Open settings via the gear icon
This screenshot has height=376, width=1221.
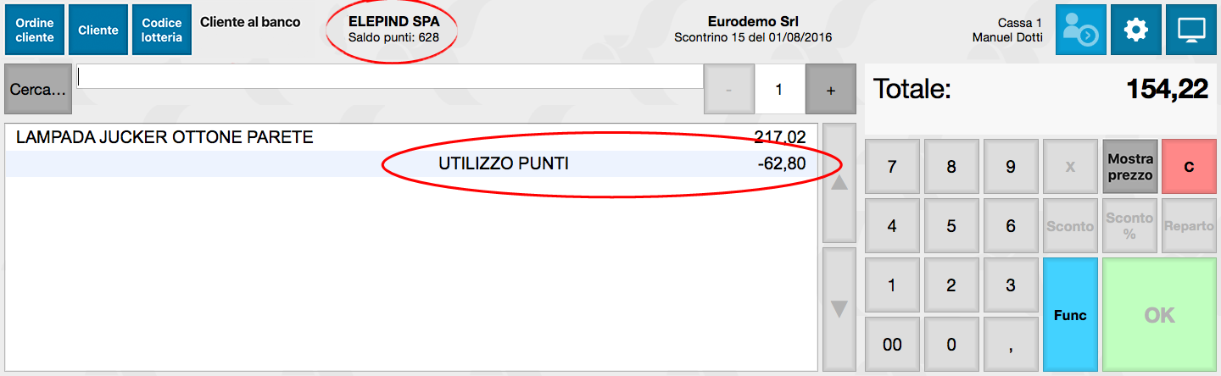click(1135, 30)
